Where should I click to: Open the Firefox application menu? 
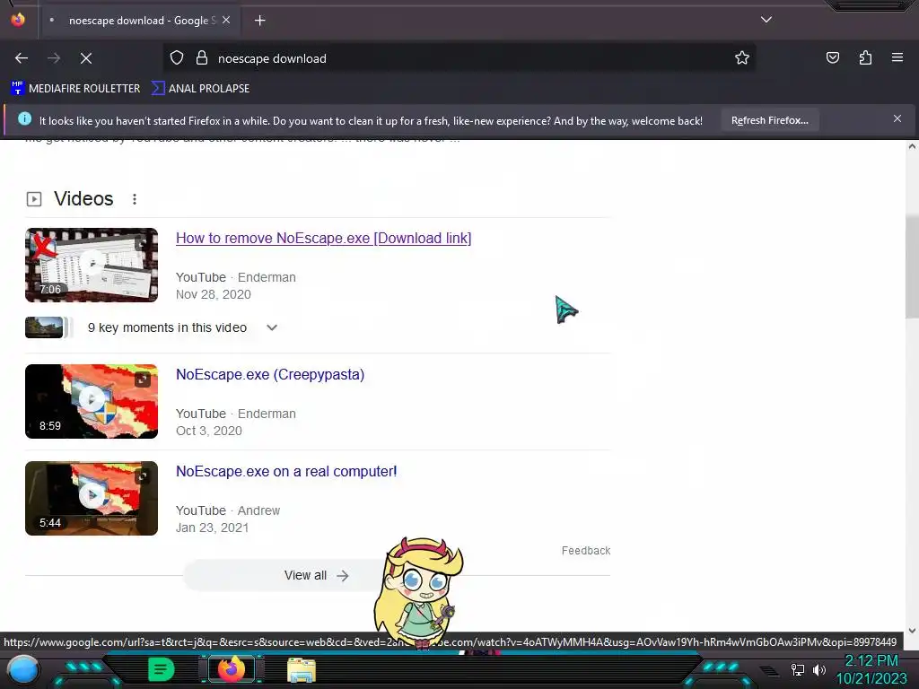pyautogui.click(x=897, y=58)
